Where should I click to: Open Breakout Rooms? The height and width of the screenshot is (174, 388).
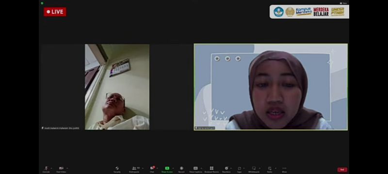[211, 169]
